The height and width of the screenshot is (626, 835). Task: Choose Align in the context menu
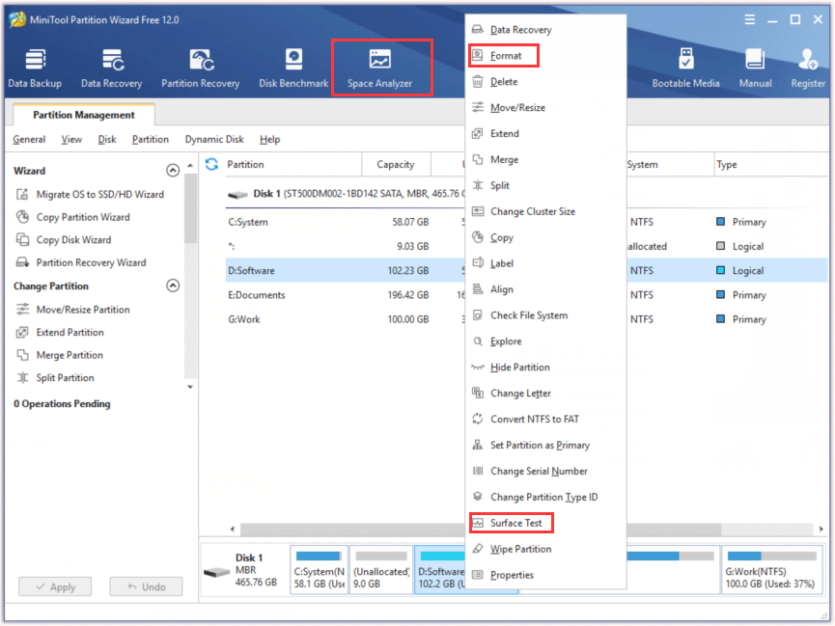tap(545, 289)
